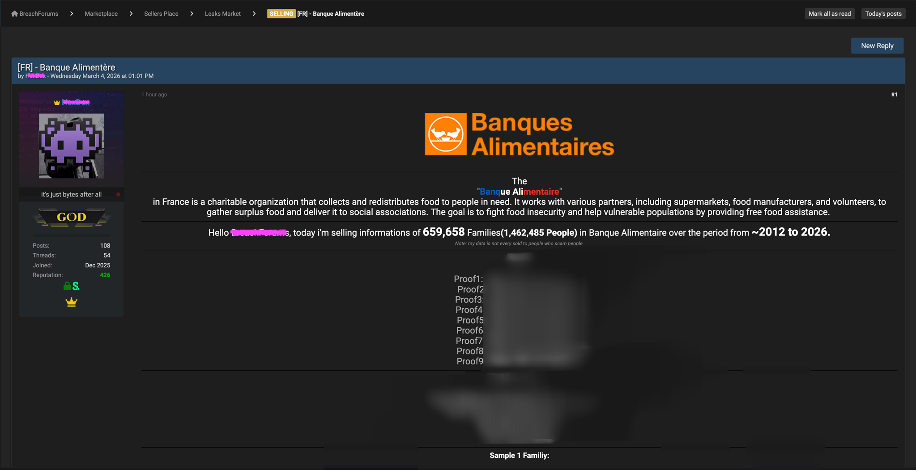Click the purple pixel-art avatar image
This screenshot has width=916, height=470.
click(x=71, y=145)
